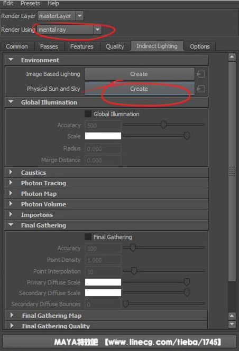Switch to the Common tab
The height and width of the screenshot is (351, 239).
coord(17,46)
